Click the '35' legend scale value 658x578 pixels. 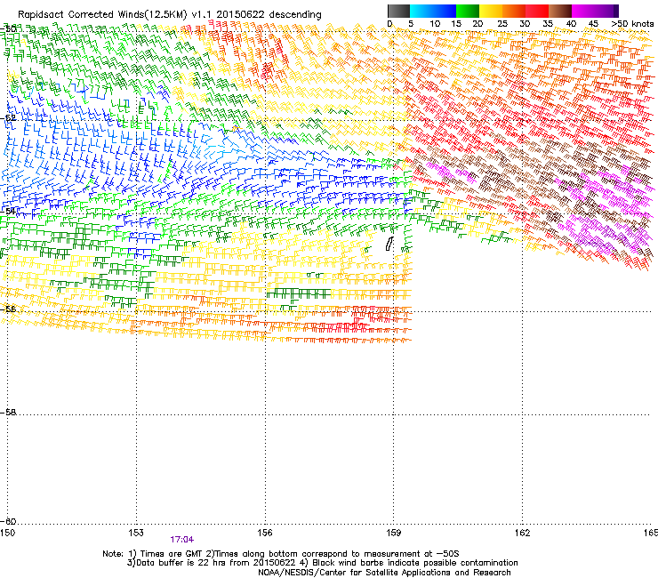coord(548,23)
